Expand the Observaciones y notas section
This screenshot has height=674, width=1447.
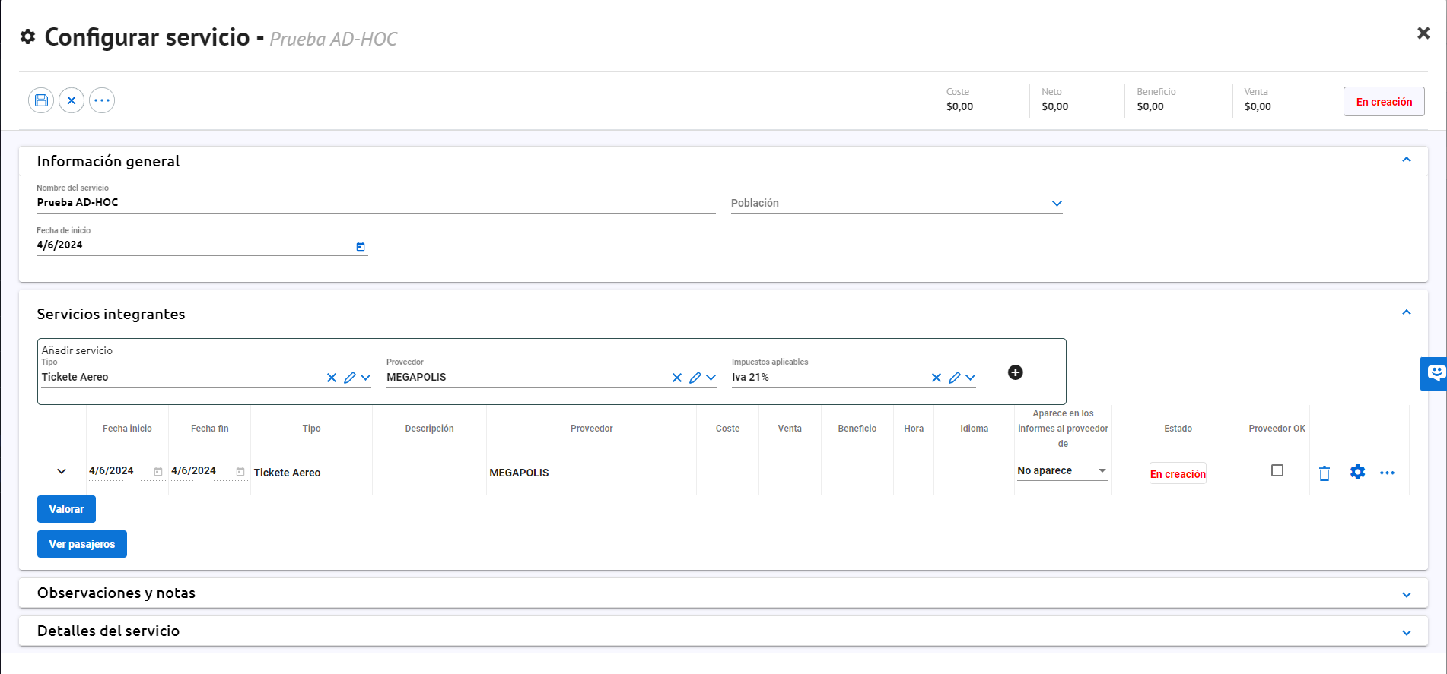pyautogui.click(x=1406, y=595)
